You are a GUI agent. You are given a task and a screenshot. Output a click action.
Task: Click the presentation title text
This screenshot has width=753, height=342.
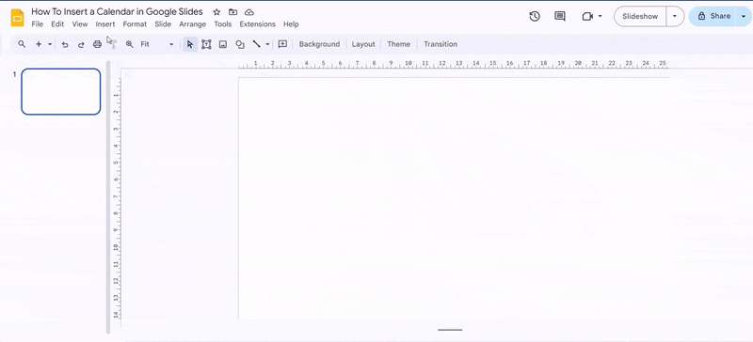117,11
